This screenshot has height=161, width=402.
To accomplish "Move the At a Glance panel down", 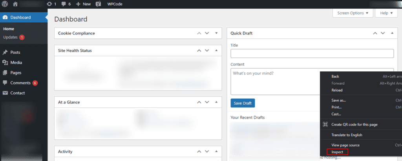I will [x=207, y=102].
